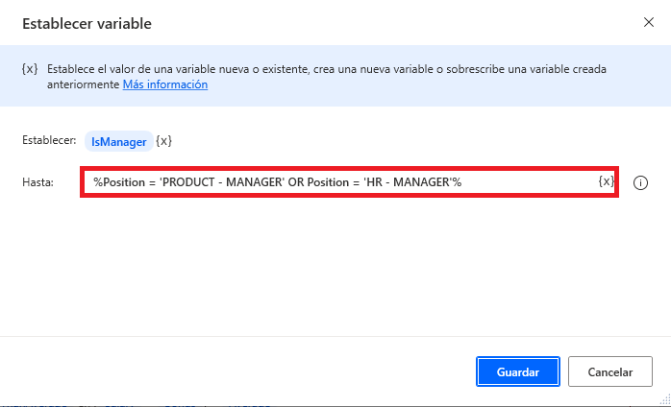Open the Más información link
Screen dimensions: 671x407
[165, 84]
